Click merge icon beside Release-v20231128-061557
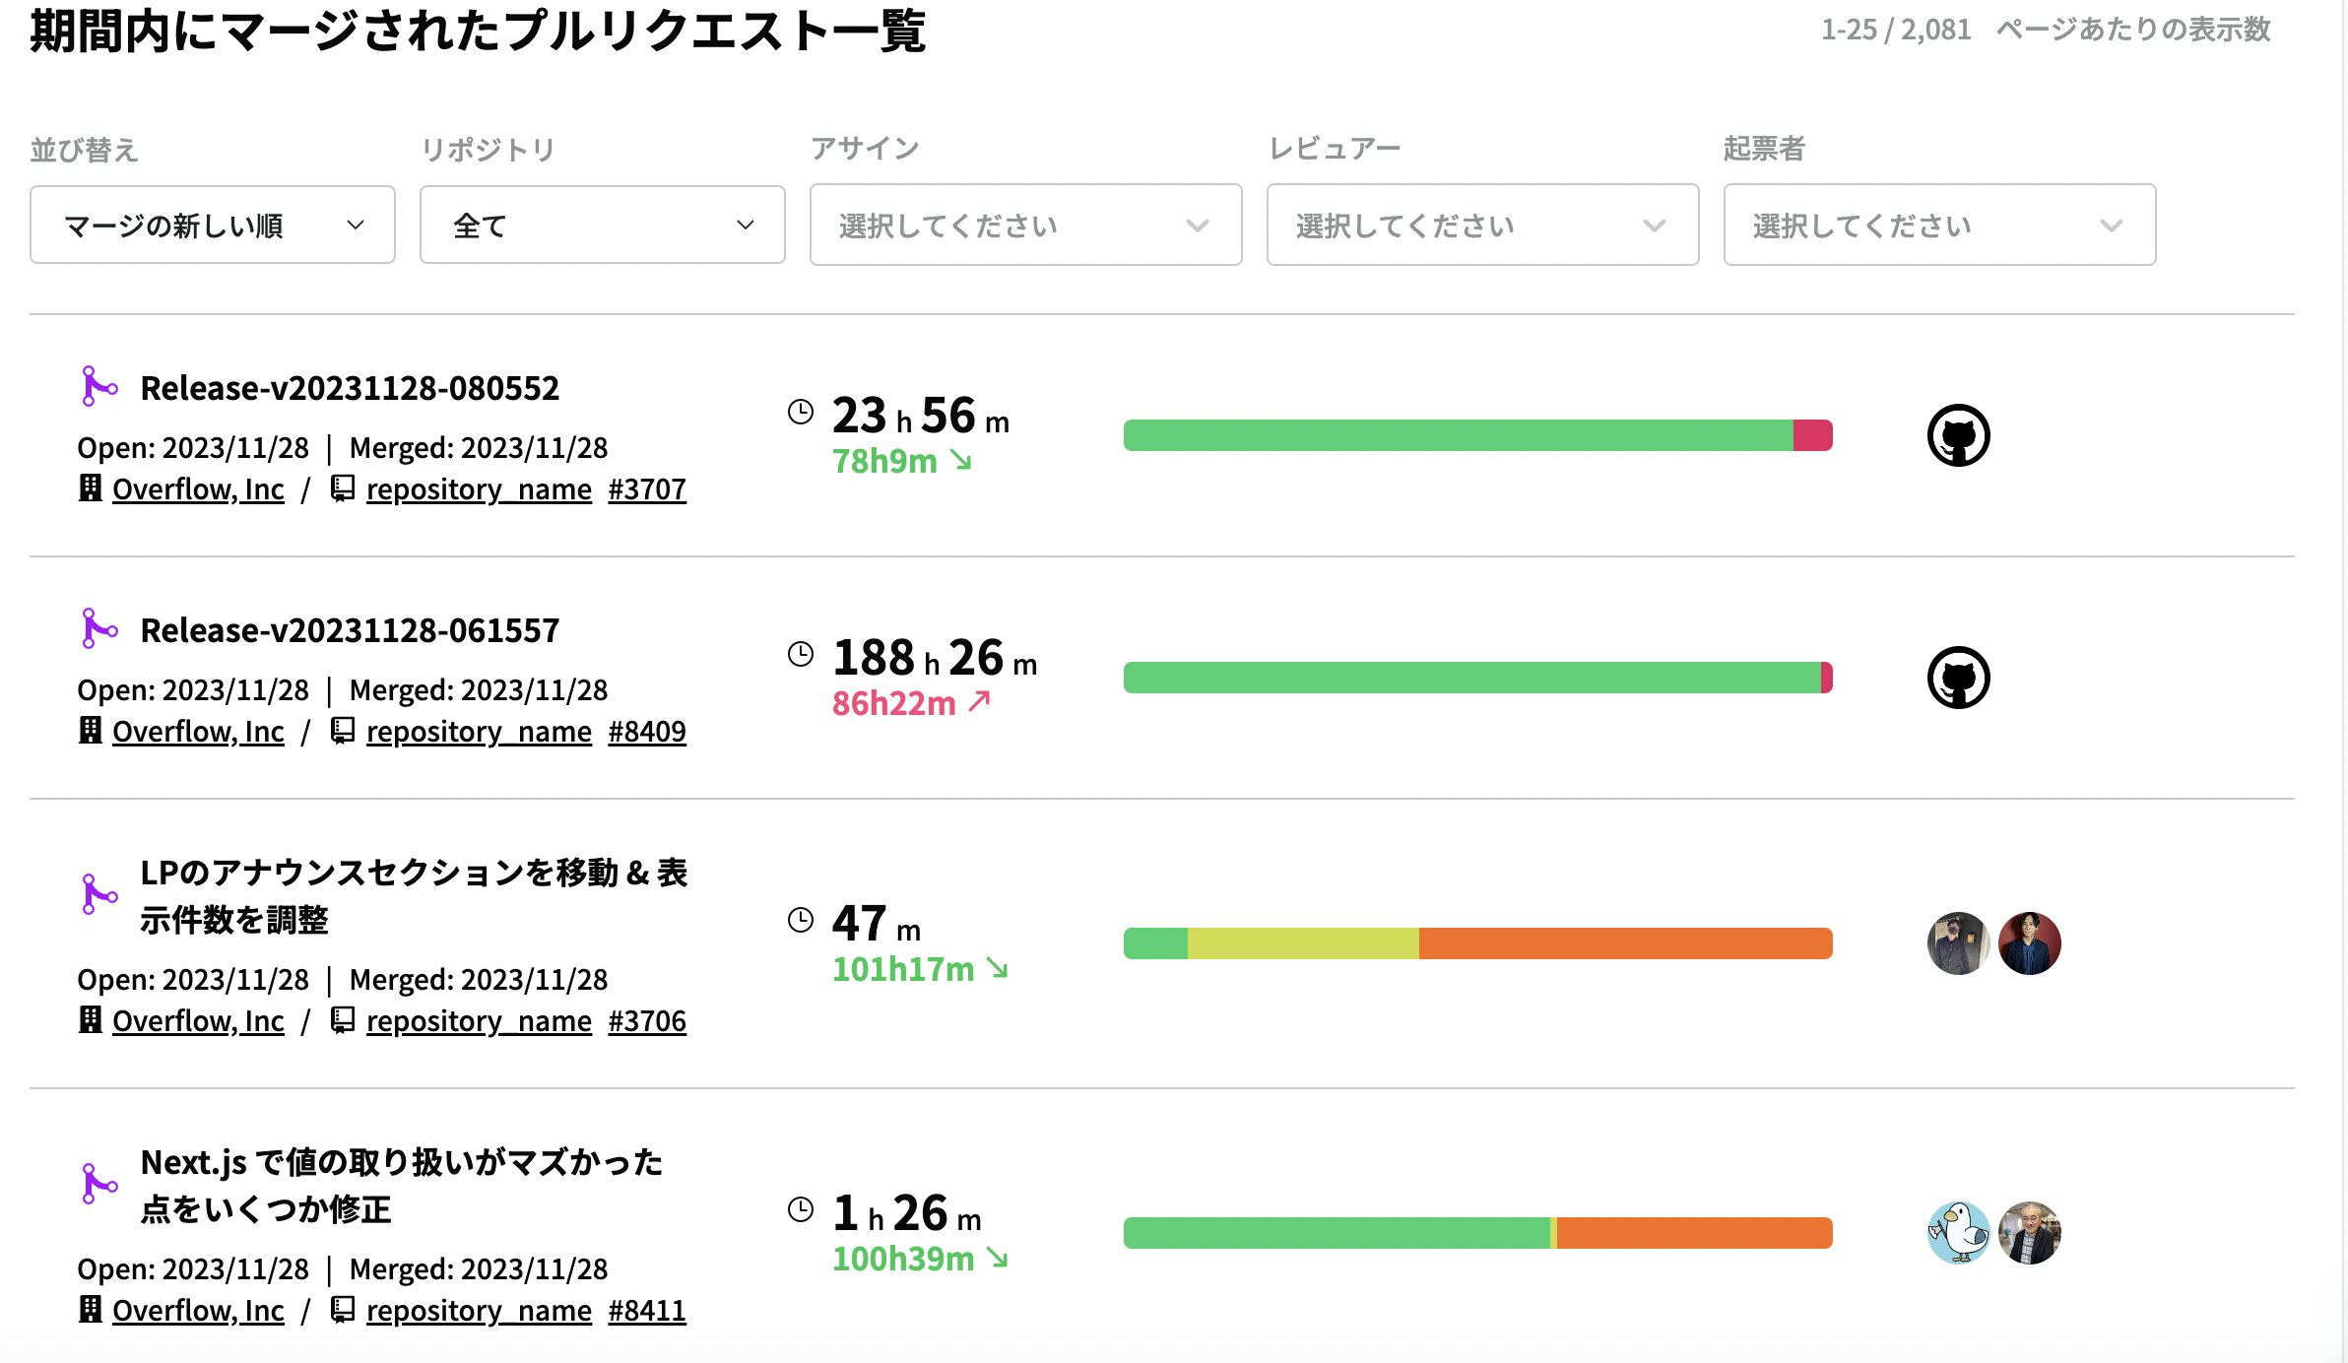2348x1363 pixels. pos(98,628)
